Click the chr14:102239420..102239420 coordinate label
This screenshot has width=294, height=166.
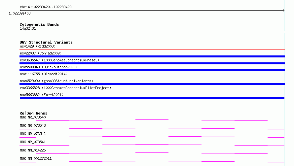click(x=46, y=7)
